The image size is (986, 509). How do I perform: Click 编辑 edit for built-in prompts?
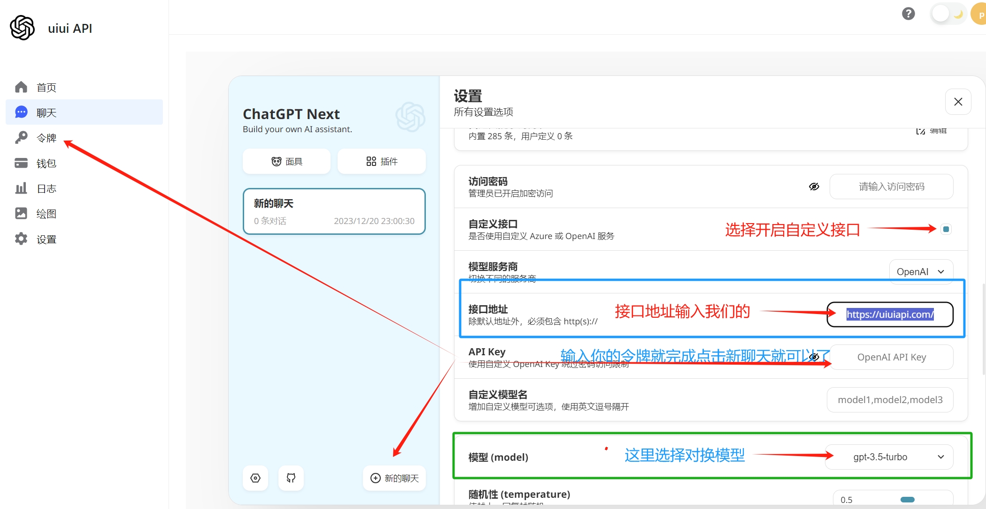click(932, 131)
